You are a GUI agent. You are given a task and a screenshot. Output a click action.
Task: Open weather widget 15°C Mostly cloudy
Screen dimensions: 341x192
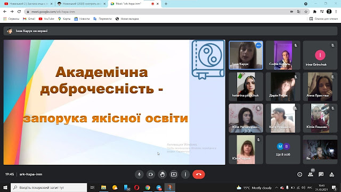pos(254,188)
